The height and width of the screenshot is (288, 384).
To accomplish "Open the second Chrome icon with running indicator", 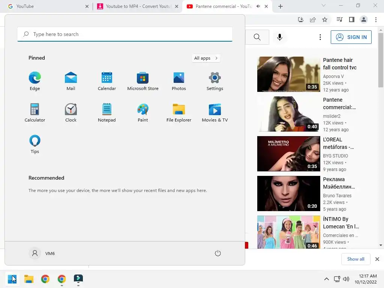I will coord(62,279).
